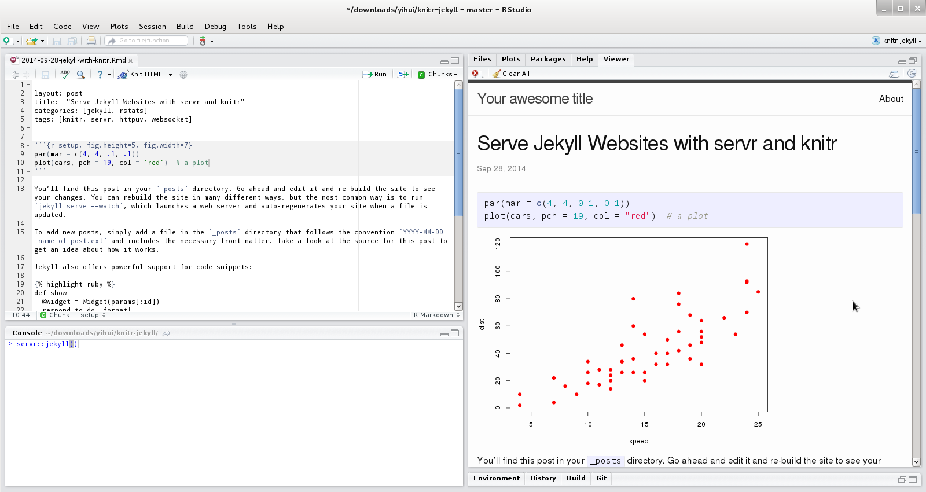Click the Viewer refresh icon

pyautogui.click(x=912, y=73)
